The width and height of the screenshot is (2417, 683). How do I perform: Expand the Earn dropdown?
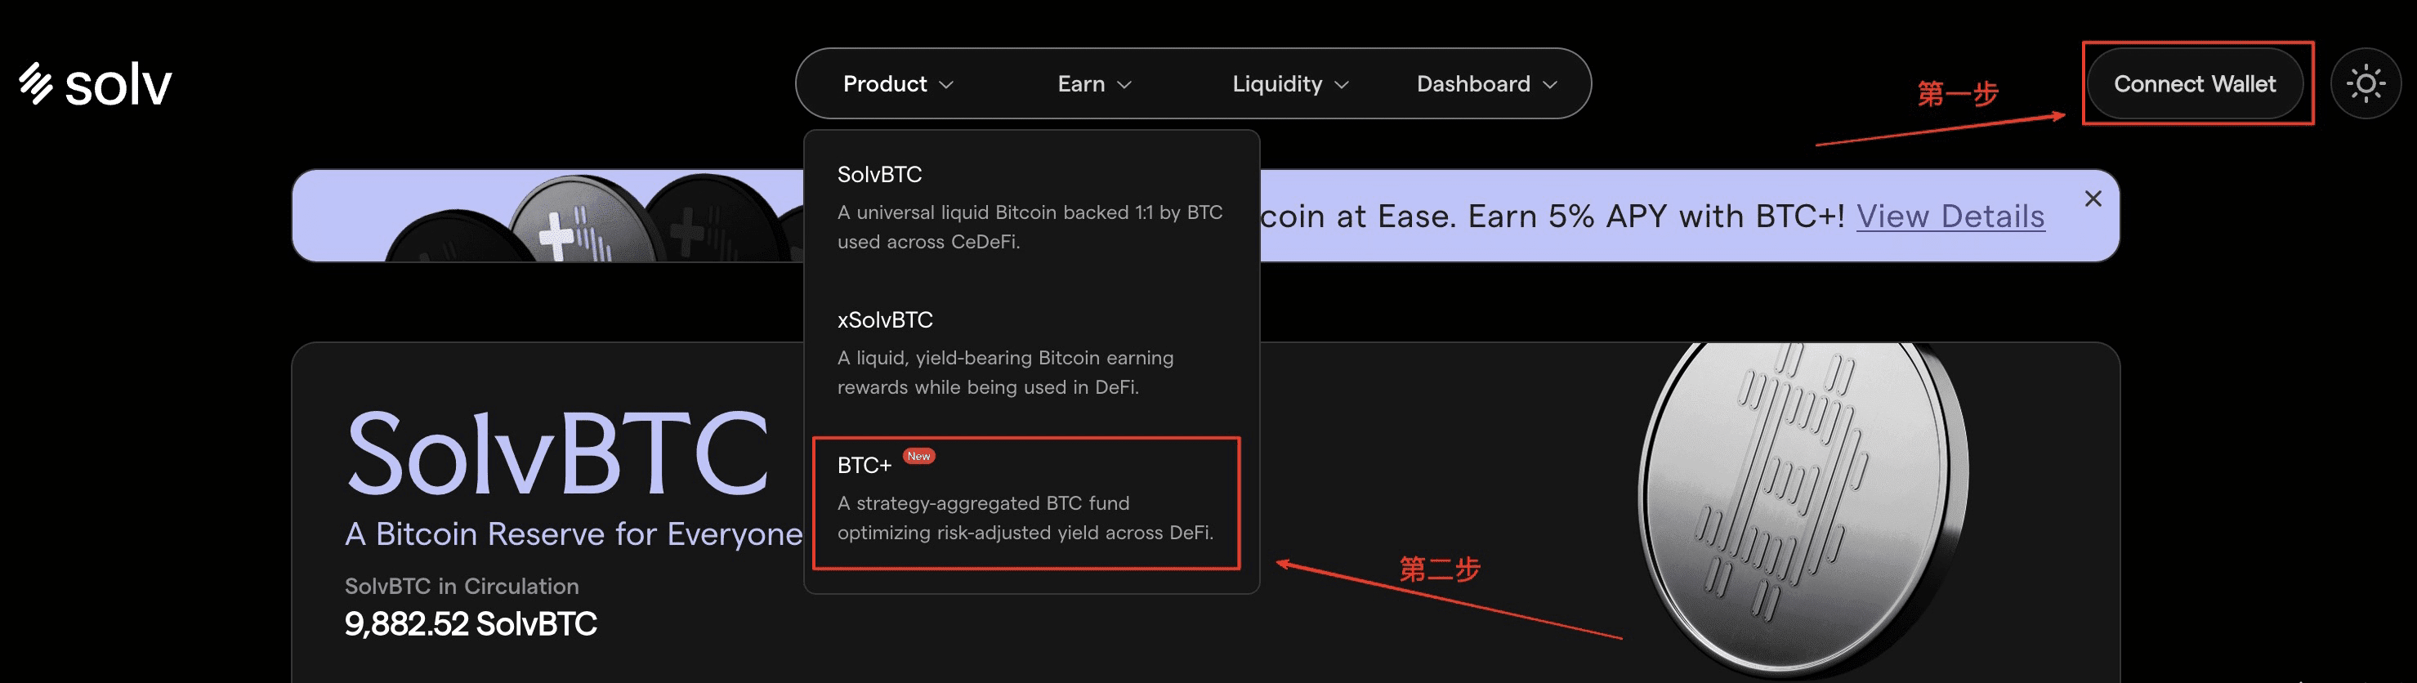tap(1094, 83)
